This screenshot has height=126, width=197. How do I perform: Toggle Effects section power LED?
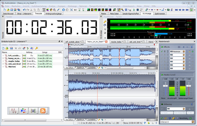pyautogui.click(x=162, y=47)
